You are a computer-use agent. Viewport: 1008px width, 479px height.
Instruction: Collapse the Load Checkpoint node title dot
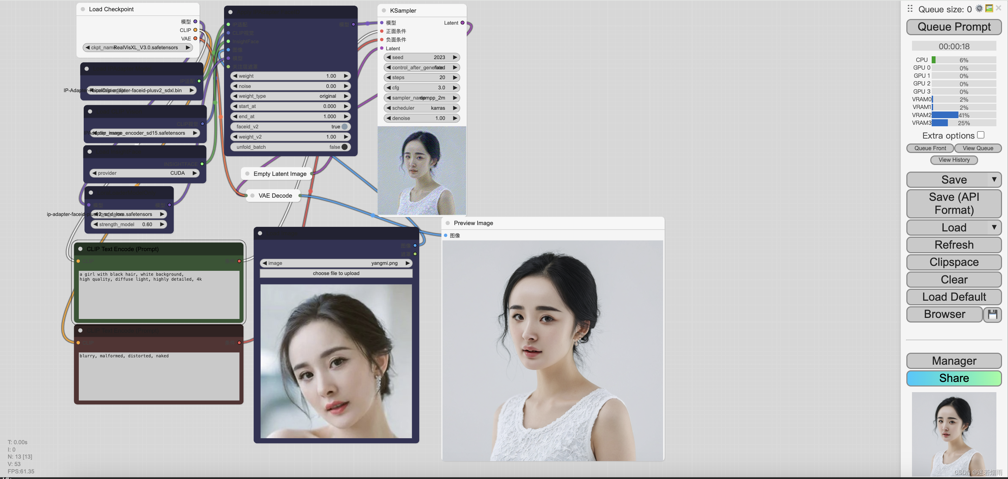tap(83, 9)
